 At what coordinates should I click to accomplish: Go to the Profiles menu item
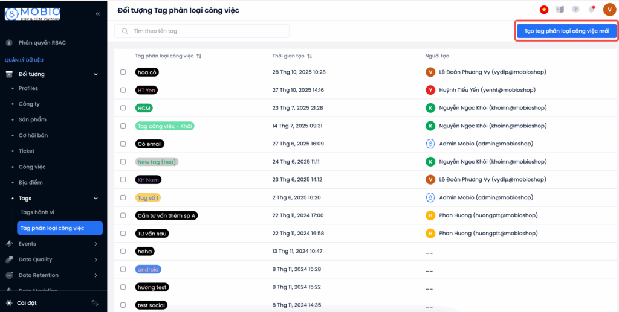[x=28, y=88]
